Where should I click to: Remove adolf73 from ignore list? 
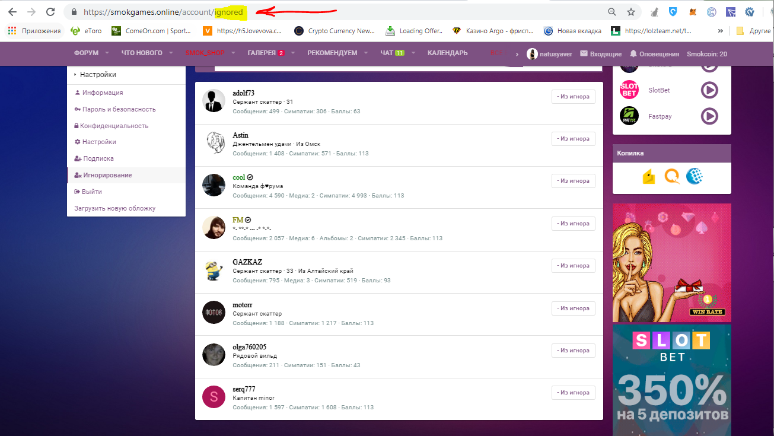573,96
